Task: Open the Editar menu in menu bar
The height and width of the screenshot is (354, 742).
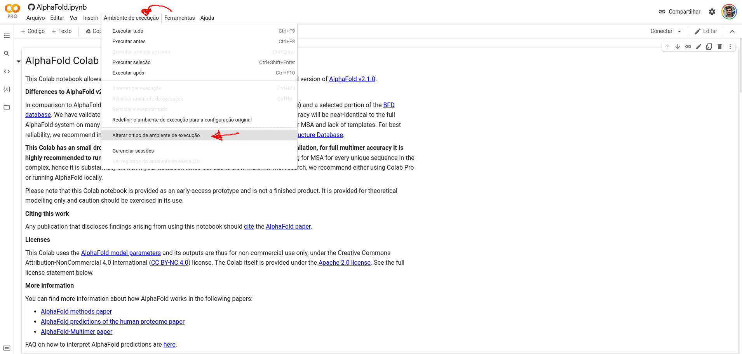Action: [57, 18]
